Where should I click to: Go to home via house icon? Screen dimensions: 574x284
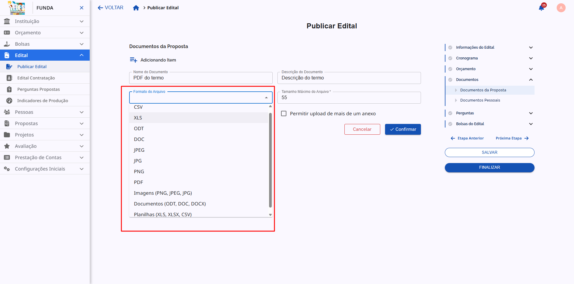point(136,8)
